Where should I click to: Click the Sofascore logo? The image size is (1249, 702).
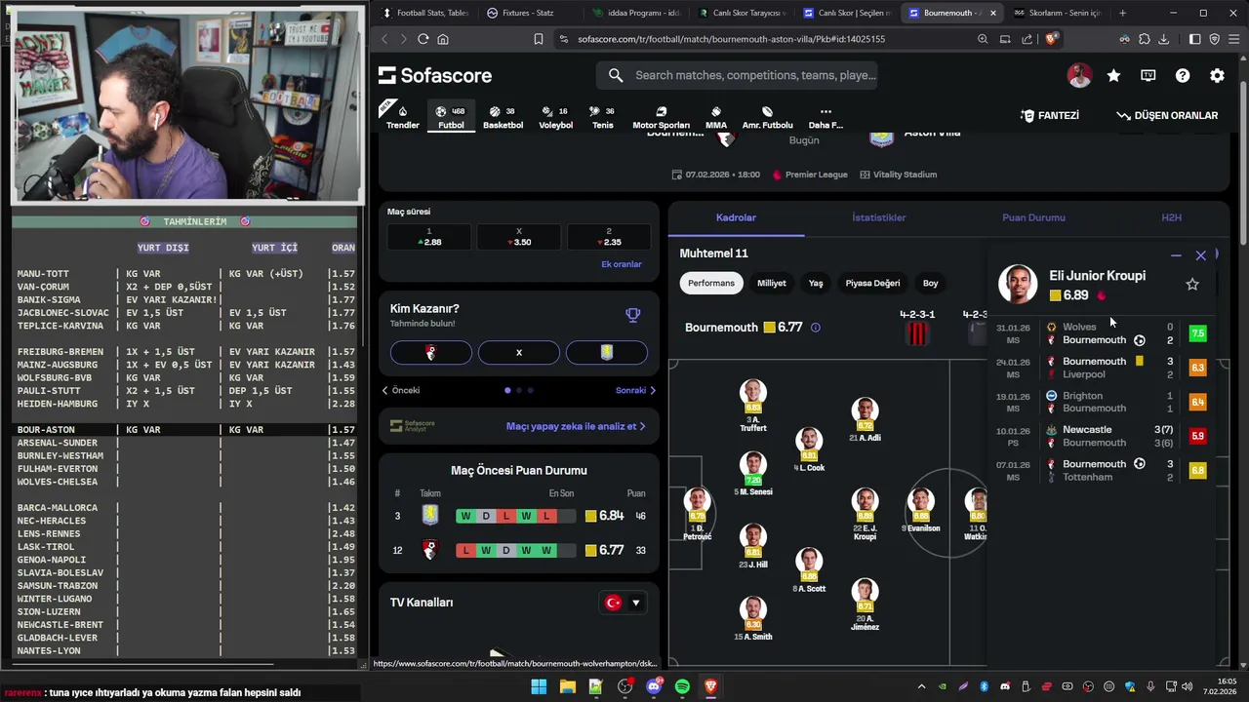click(x=435, y=75)
